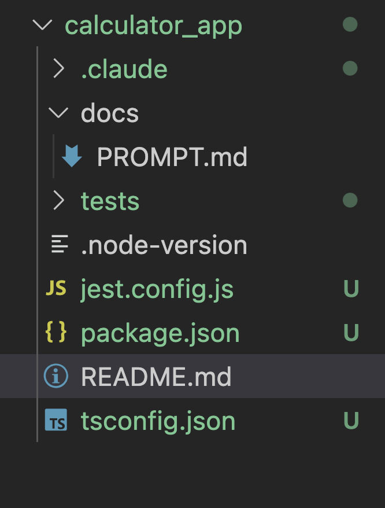Click the U untracked badge on jest.config.js

(x=351, y=288)
